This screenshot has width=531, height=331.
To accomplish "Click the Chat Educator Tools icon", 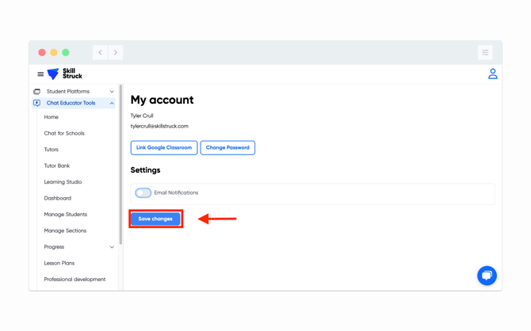I will click(36, 103).
